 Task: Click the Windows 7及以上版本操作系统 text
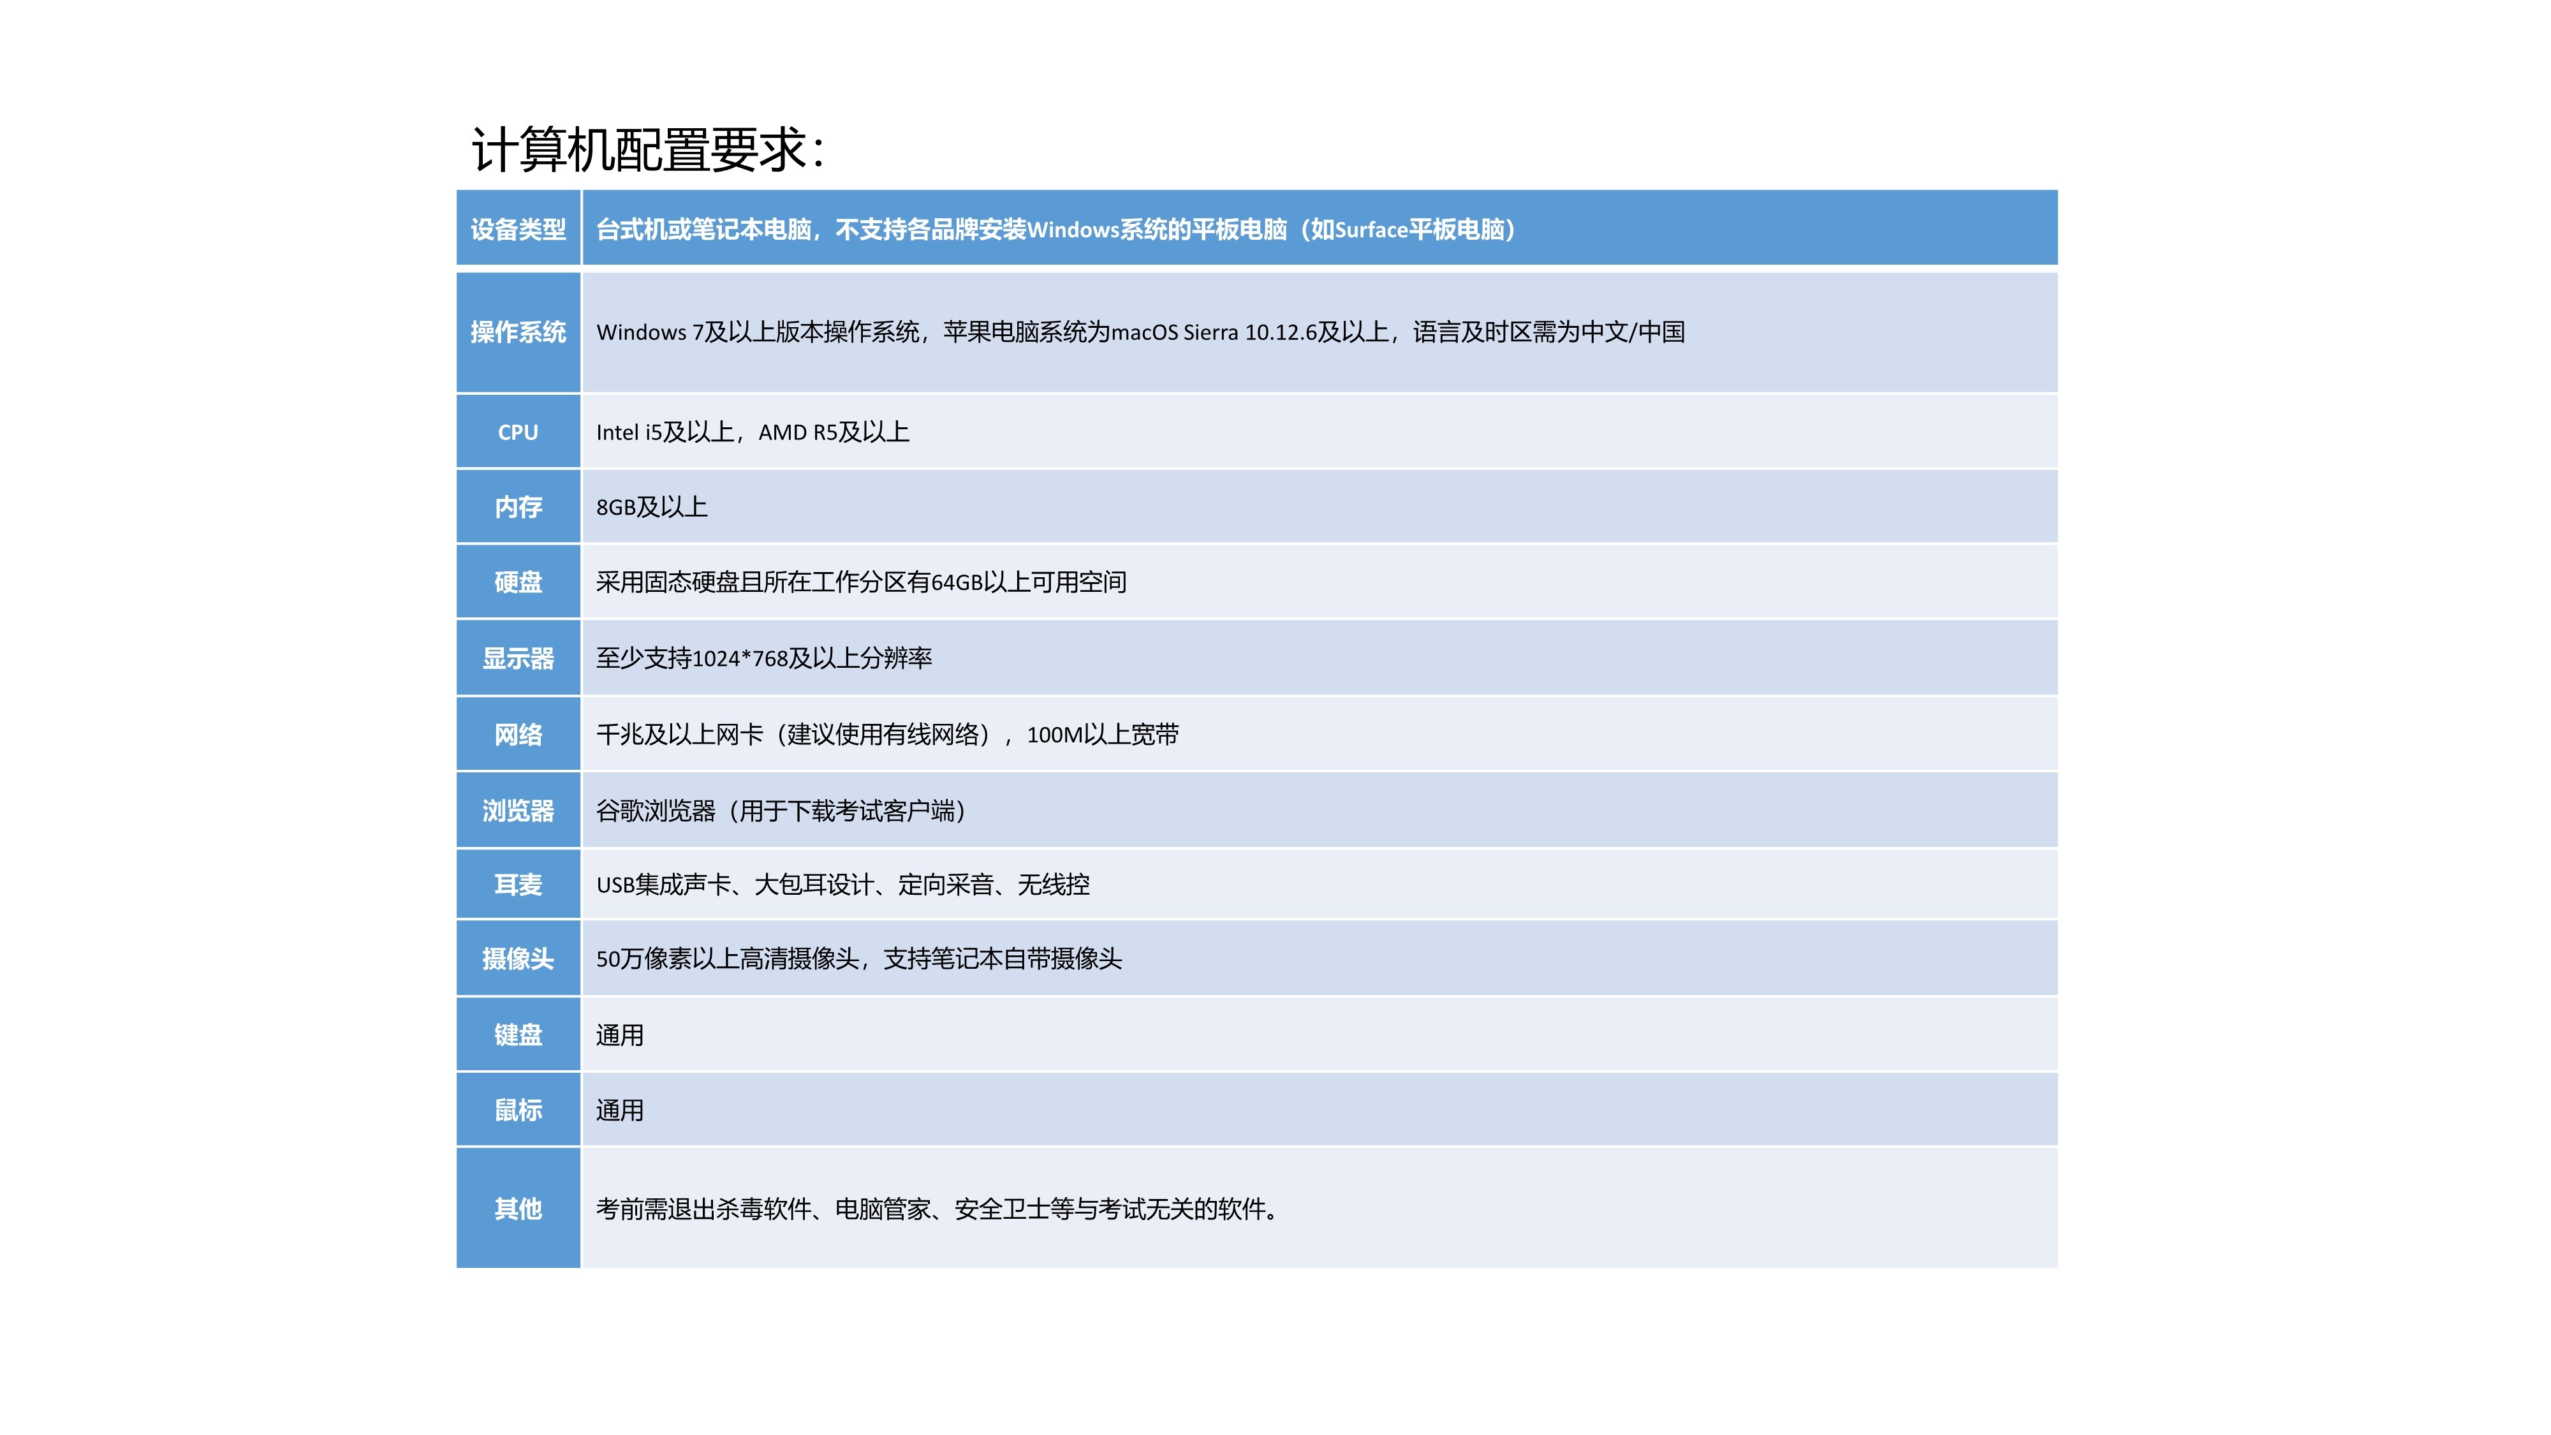[1141, 332]
